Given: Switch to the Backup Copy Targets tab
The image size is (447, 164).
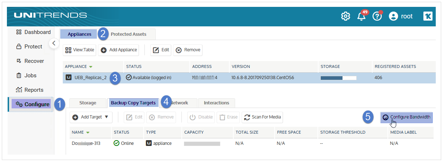Looking at the screenshot, I should click(133, 103).
